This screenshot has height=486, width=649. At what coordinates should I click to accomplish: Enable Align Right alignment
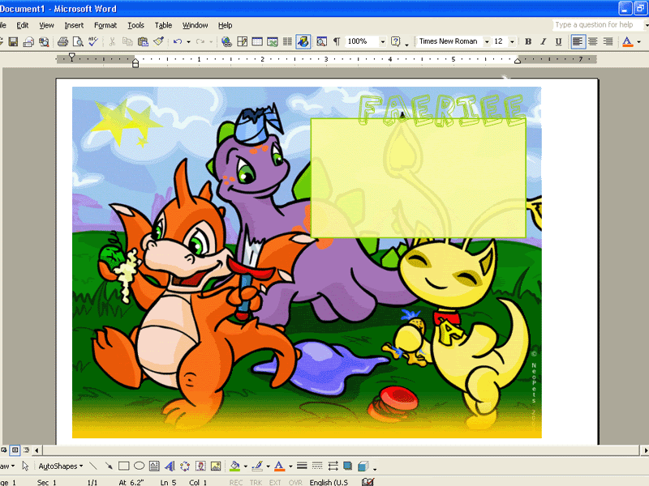pyautogui.click(x=608, y=41)
